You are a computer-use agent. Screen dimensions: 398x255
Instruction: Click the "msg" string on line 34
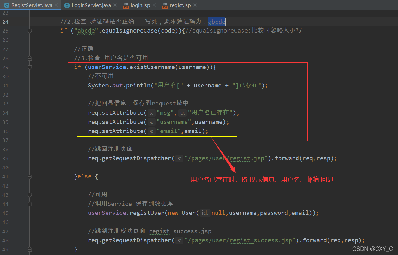pos(165,113)
